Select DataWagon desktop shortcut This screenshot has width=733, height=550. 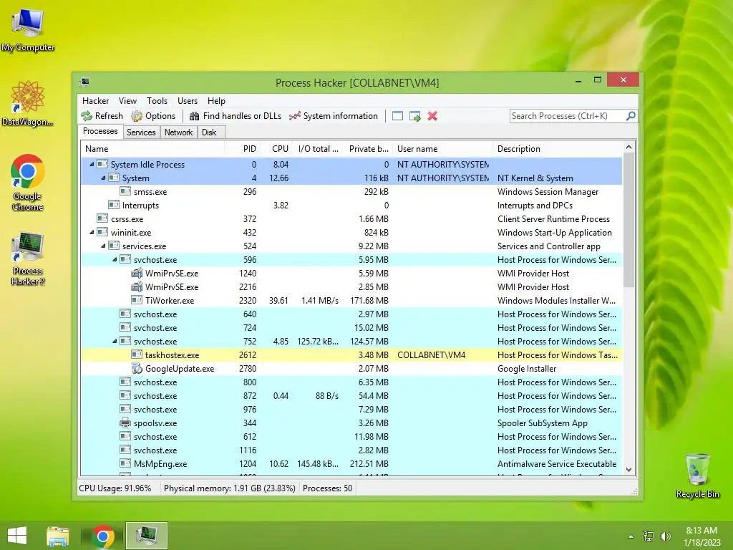28,104
